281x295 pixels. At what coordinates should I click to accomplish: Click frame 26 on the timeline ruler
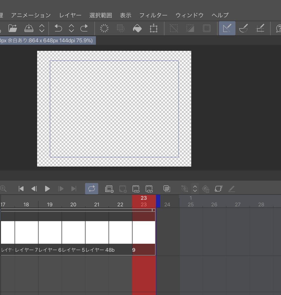214,204
